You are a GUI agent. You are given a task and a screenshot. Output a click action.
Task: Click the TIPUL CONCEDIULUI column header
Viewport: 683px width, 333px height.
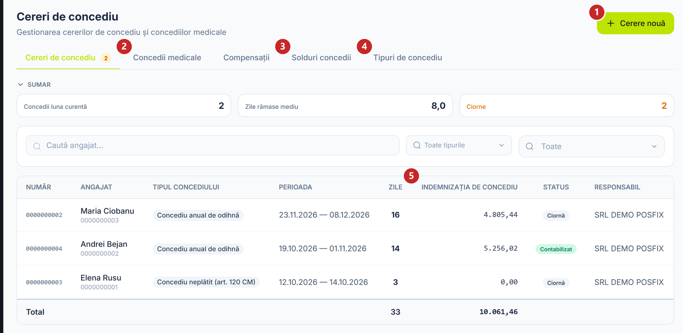(186, 187)
